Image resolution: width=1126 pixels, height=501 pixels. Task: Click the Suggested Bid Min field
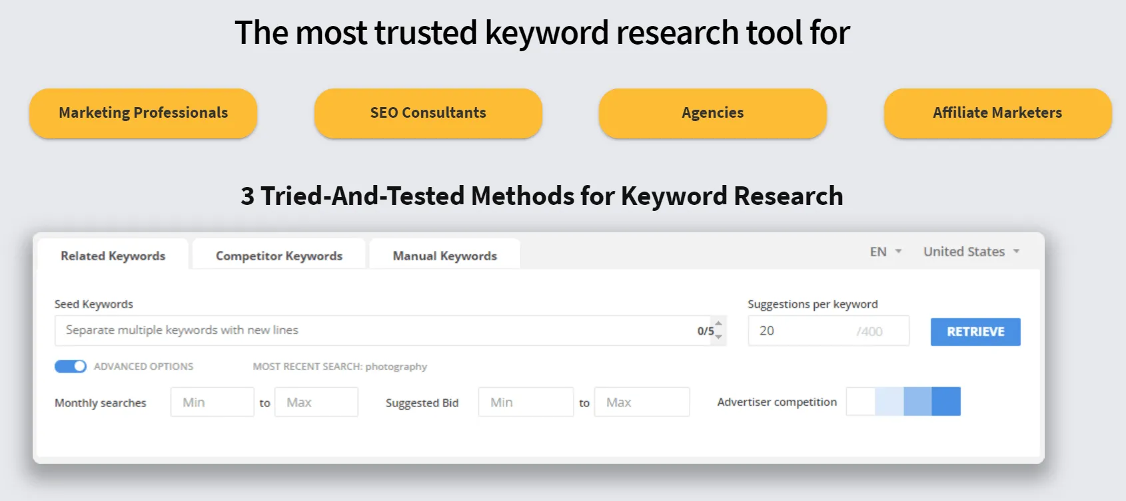click(x=525, y=403)
